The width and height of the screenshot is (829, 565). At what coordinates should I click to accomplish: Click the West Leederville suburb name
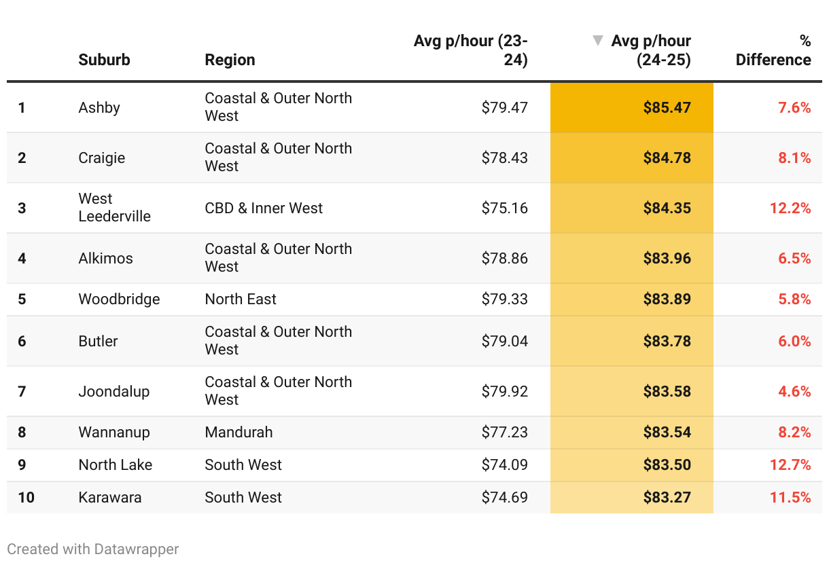tap(114, 208)
